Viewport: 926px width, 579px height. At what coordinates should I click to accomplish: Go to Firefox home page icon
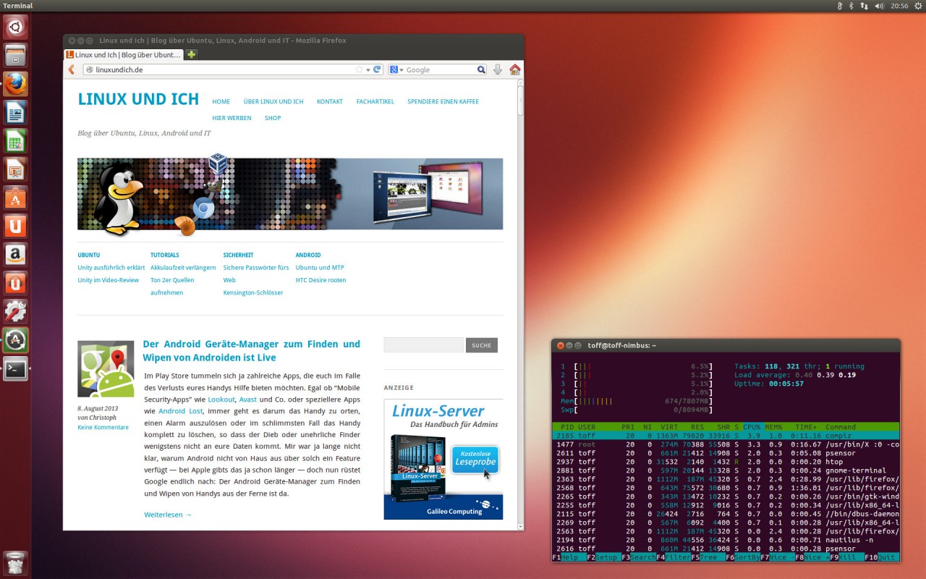[x=515, y=69]
